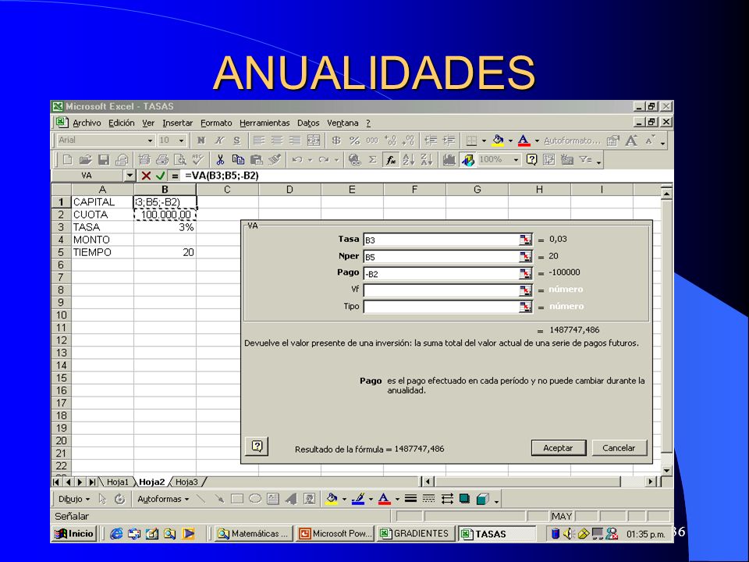Click the Cut scissors icon

(x=220, y=159)
